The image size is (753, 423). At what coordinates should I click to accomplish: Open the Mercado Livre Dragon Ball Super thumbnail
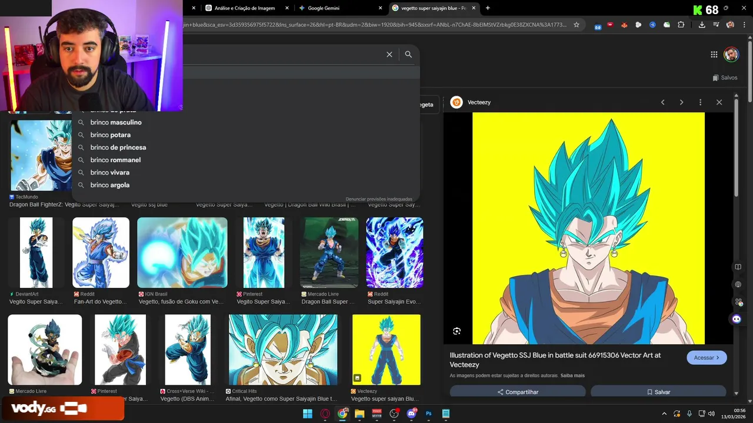tap(329, 253)
